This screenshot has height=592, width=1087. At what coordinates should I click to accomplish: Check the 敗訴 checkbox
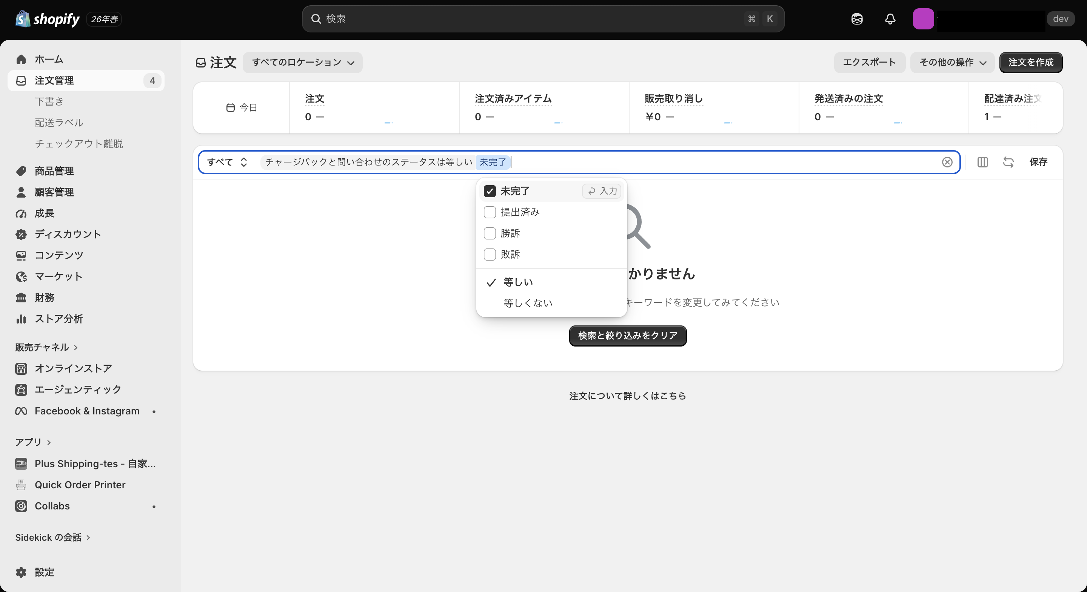pos(490,254)
